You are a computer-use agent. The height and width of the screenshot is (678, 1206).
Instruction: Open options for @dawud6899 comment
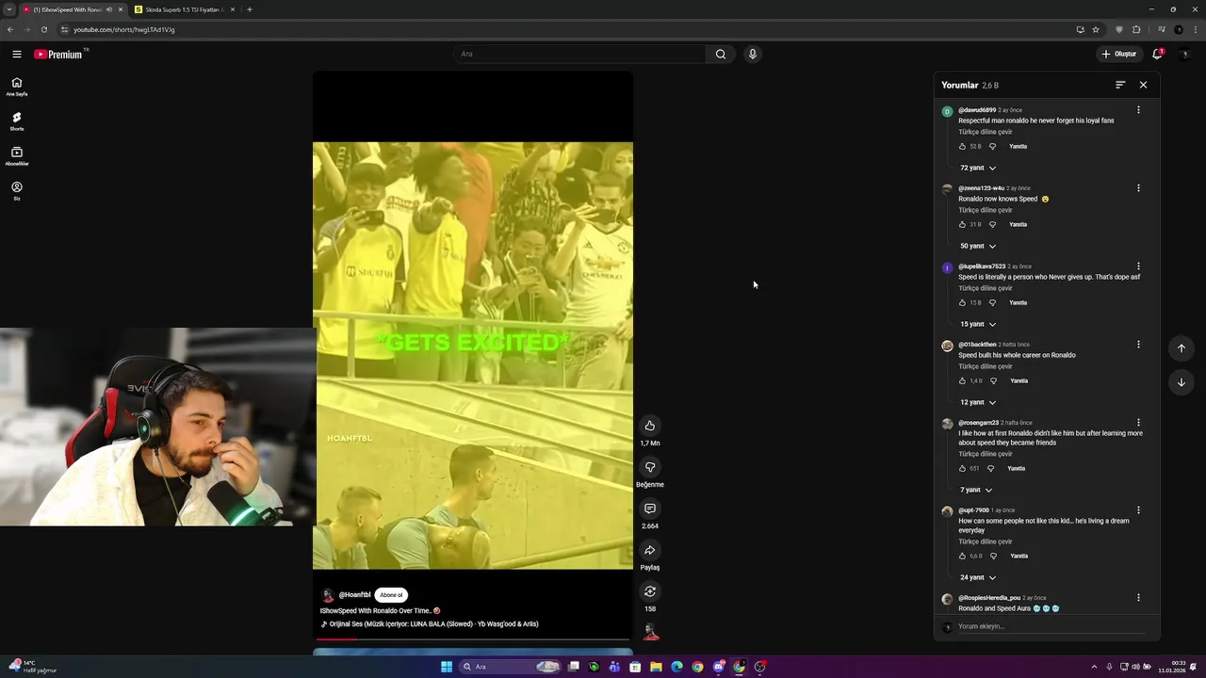tap(1138, 110)
